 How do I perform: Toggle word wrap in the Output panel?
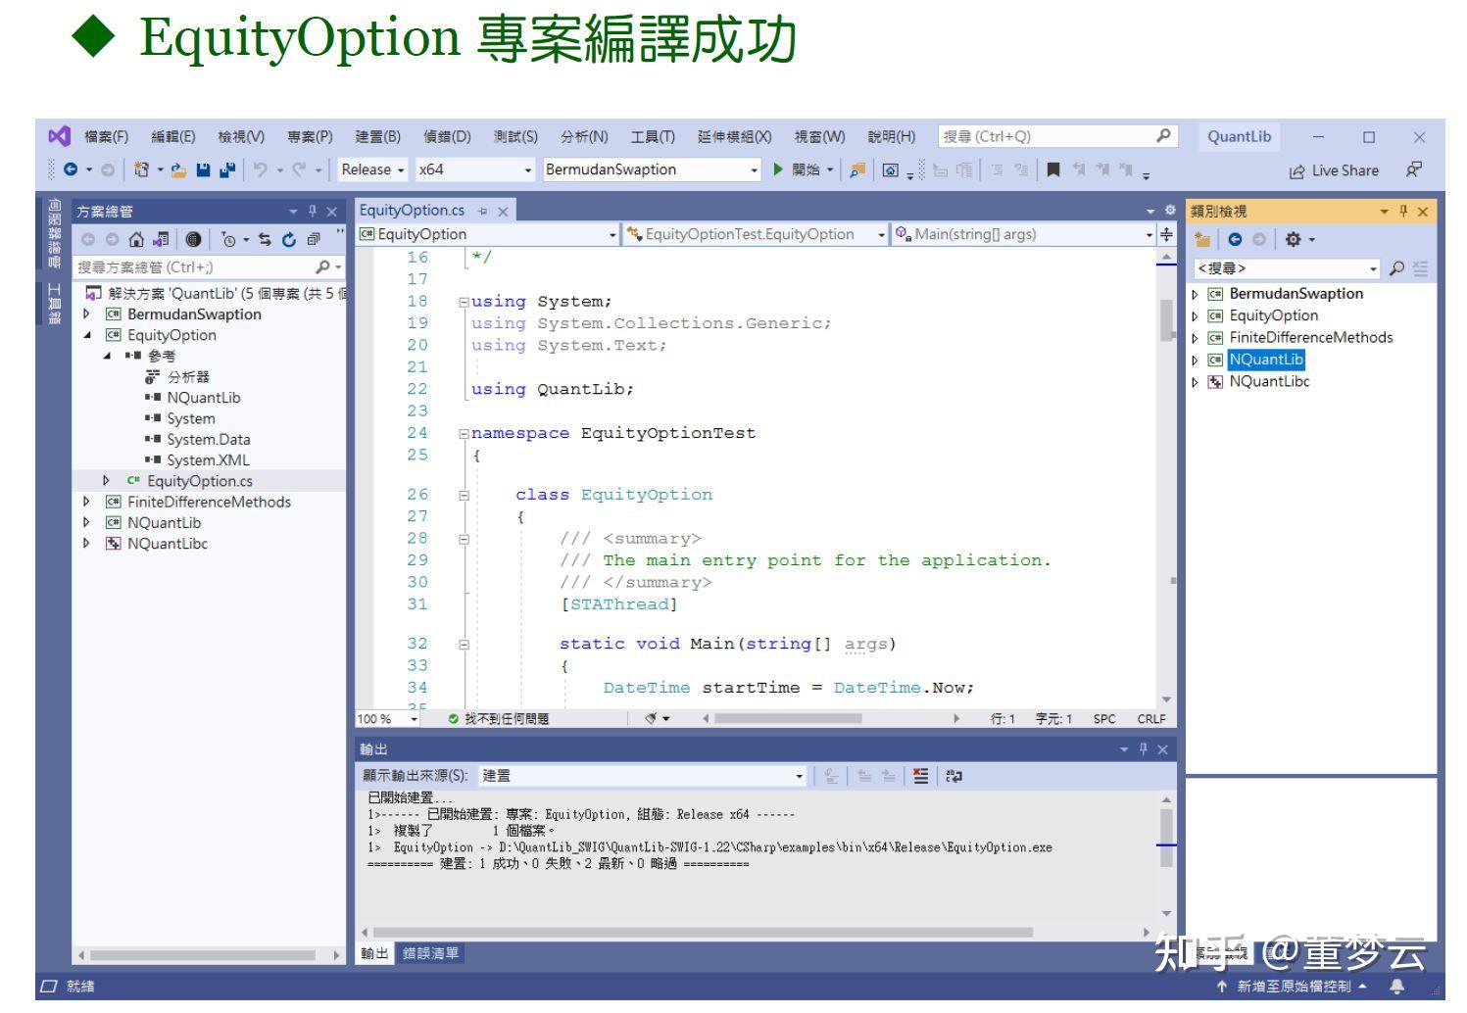tap(954, 776)
